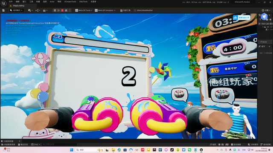Open the 文件 (File) menu
Screen dimensions: 273x153
coord(11,2)
